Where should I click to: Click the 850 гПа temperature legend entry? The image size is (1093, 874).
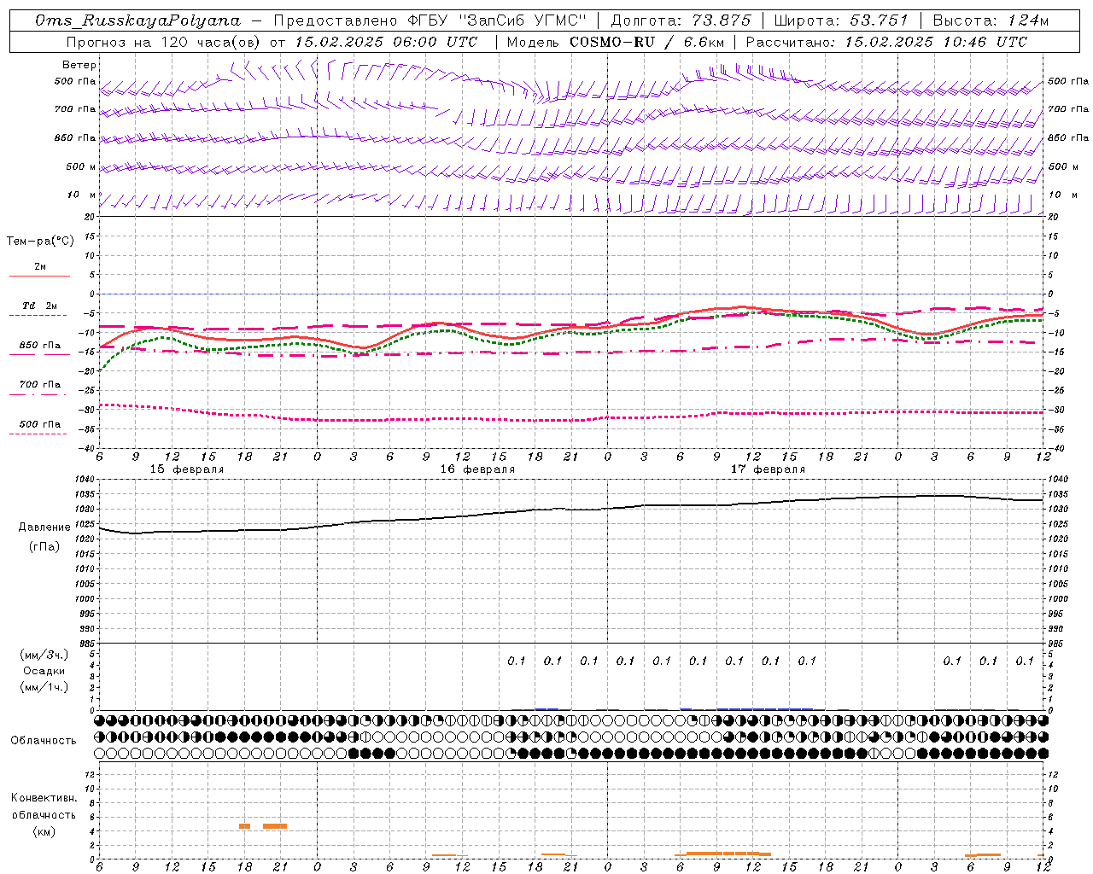[x=40, y=346]
